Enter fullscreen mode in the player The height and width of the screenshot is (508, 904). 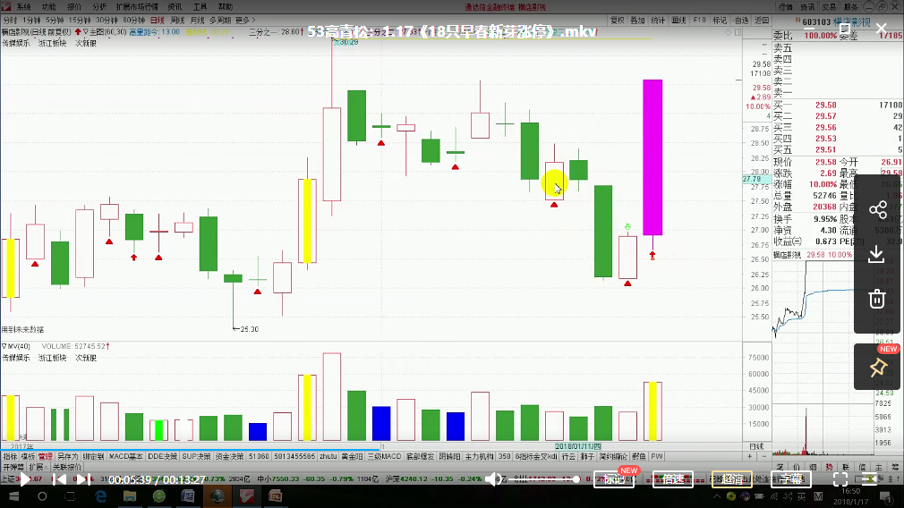tap(840, 479)
